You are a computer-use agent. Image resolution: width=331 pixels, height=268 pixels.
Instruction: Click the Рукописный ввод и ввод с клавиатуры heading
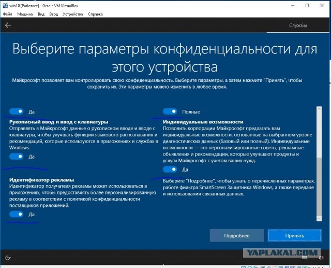pos(58,122)
